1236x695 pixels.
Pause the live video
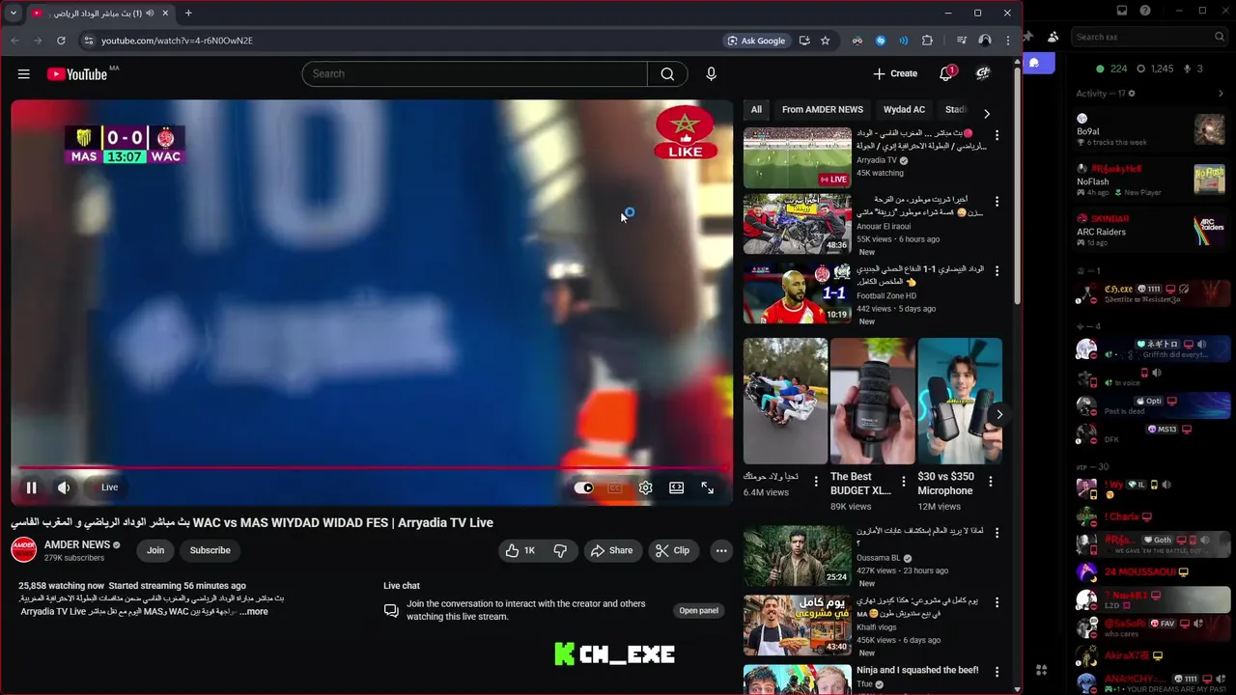pos(31,487)
